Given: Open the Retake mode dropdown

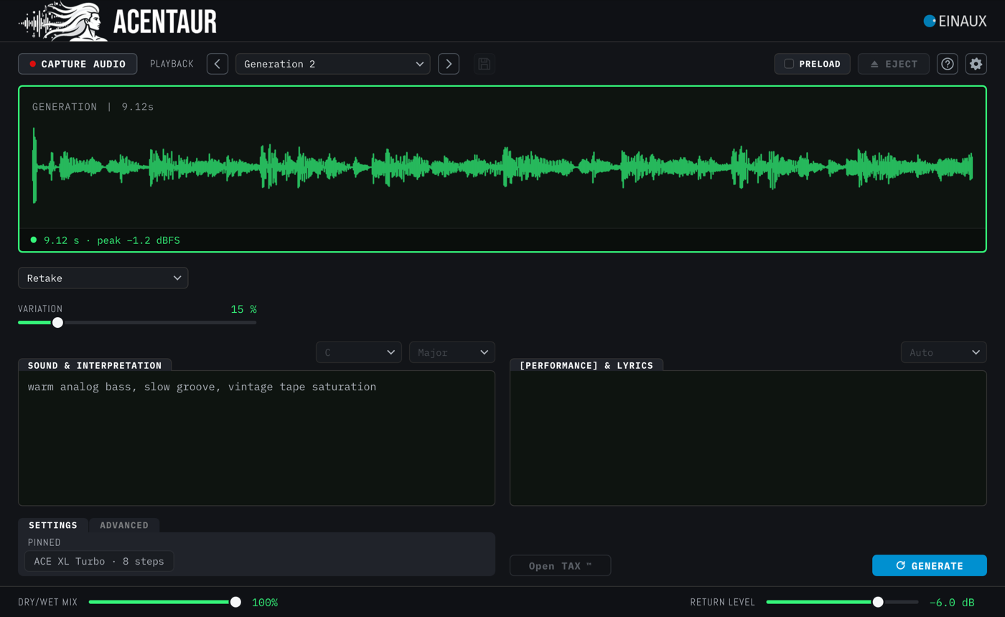Looking at the screenshot, I should [x=103, y=278].
